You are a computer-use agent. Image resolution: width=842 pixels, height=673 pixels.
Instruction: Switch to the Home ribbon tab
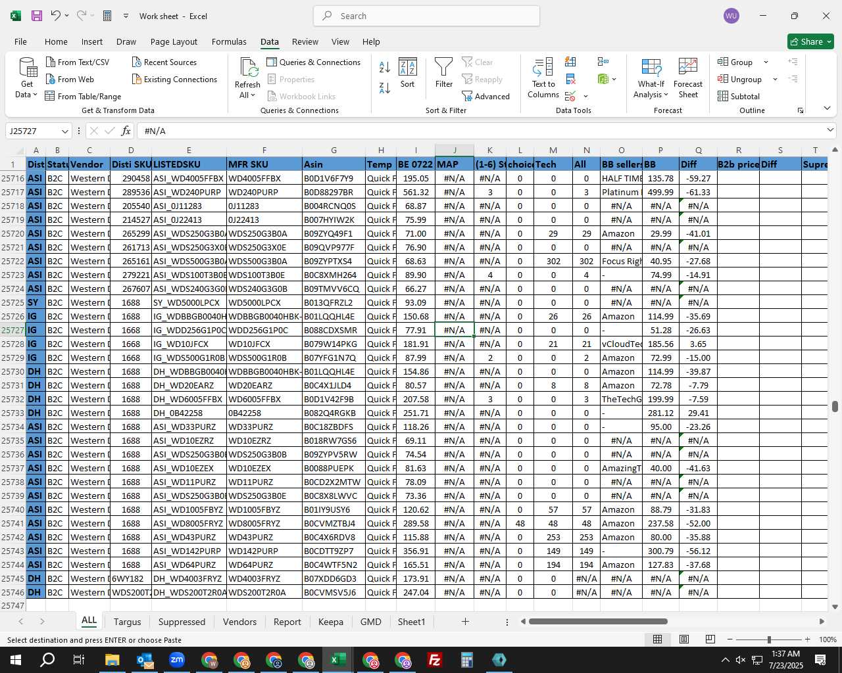click(56, 41)
